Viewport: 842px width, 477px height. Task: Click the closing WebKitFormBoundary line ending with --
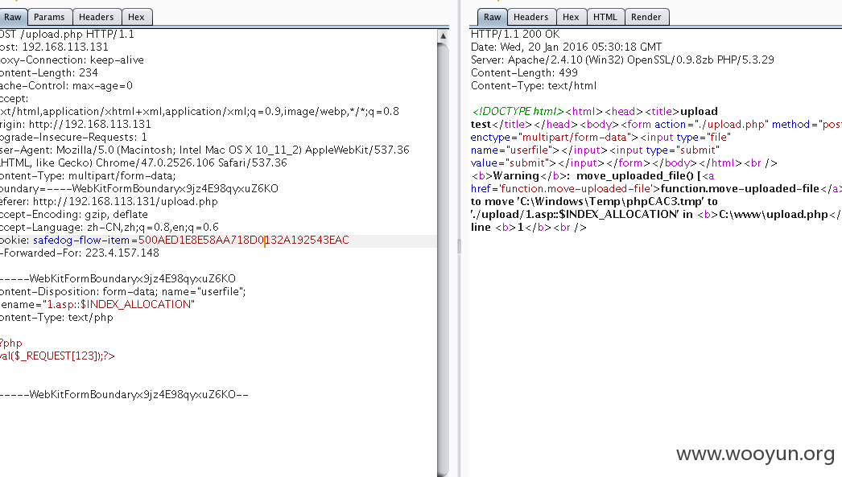(x=124, y=394)
